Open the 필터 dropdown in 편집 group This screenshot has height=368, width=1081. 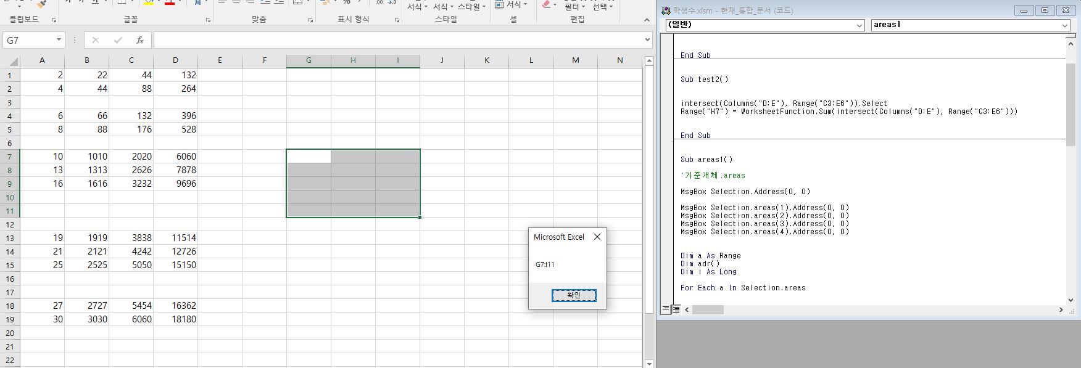(x=574, y=7)
